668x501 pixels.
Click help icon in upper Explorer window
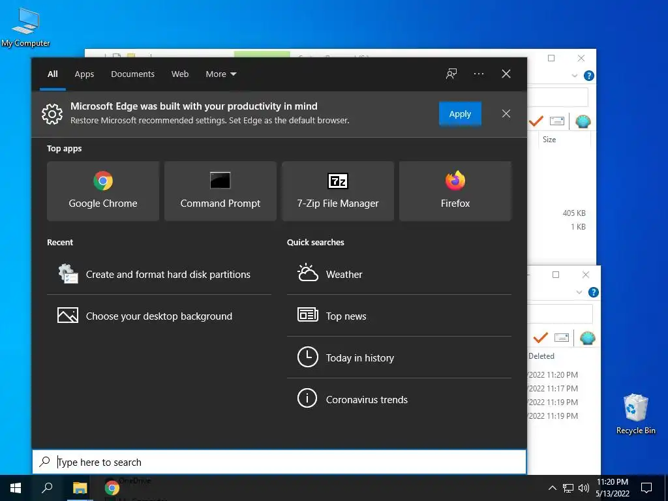(589, 76)
